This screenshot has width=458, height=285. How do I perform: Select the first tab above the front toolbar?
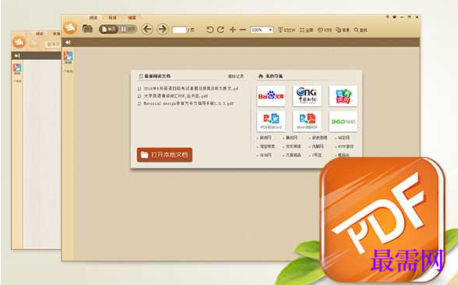93,18
